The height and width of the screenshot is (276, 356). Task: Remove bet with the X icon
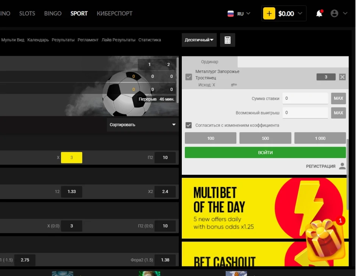(342, 77)
